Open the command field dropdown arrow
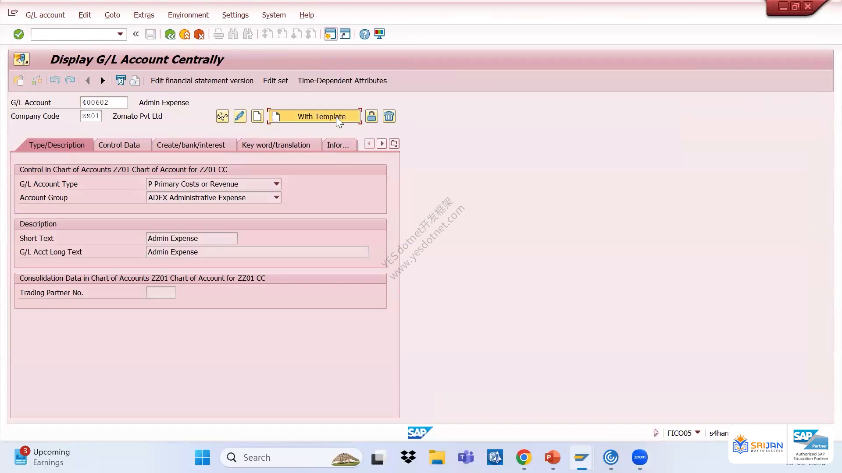Image resolution: width=842 pixels, height=473 pixels. (120, 34)
